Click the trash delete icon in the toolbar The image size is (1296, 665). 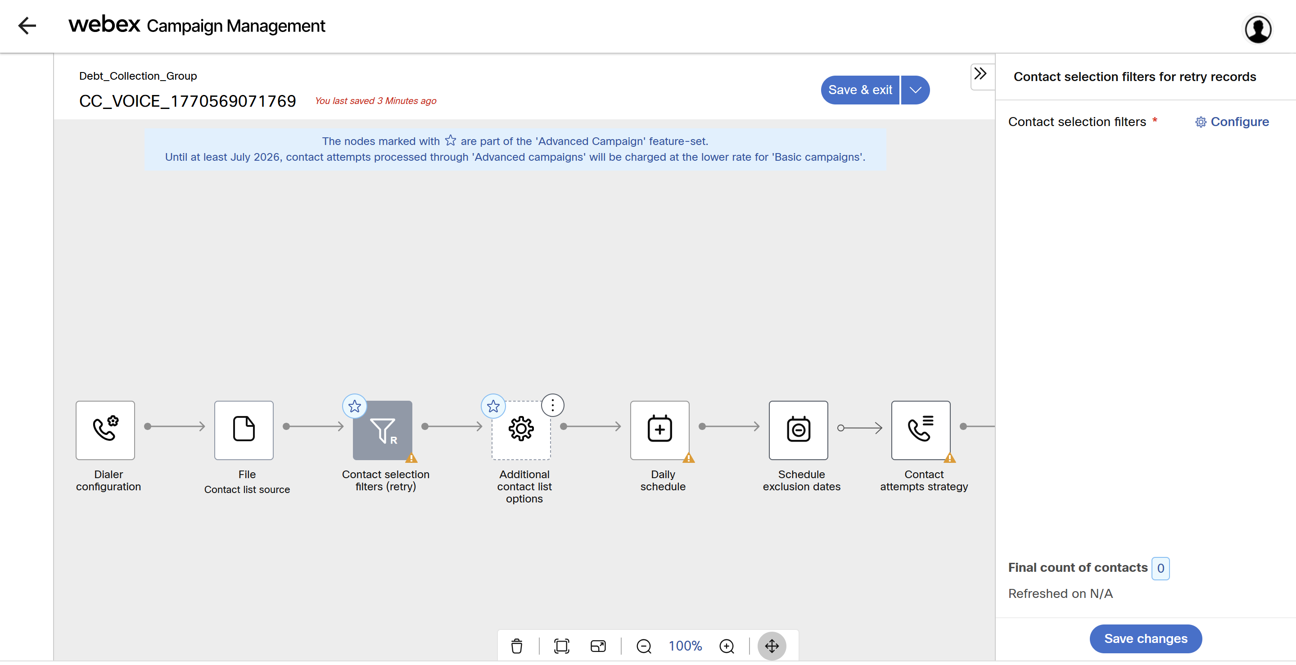517,645
